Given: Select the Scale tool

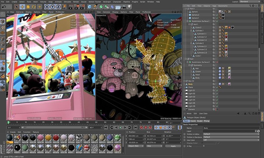Looking at the screenshot, I should 27,7.
